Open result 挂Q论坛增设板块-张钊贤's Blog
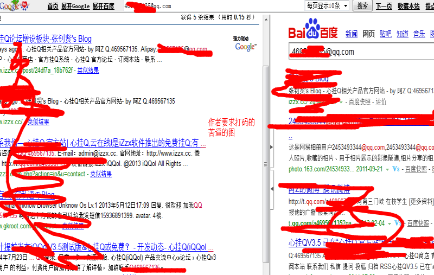 pyautogui.click(x=46, y=39)
